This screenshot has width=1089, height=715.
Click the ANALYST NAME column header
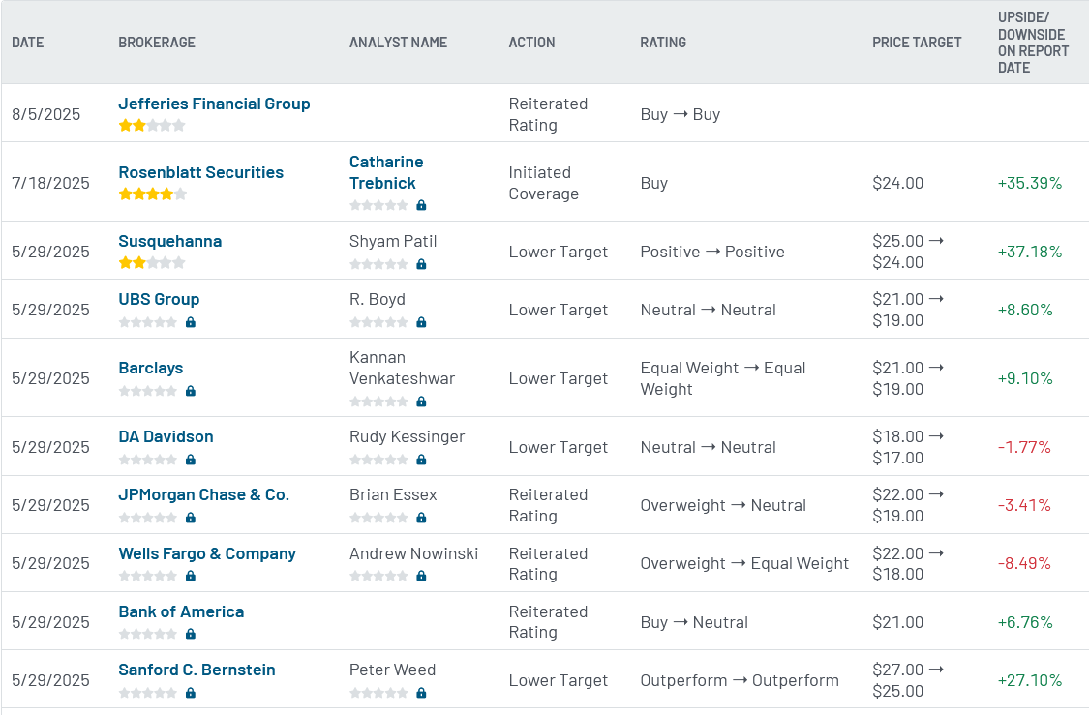[398, 43]
